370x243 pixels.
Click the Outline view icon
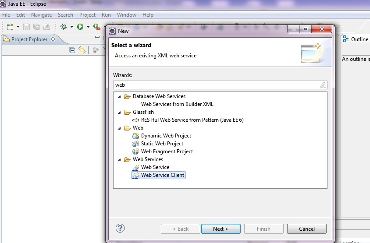click(x=346, y=39)
